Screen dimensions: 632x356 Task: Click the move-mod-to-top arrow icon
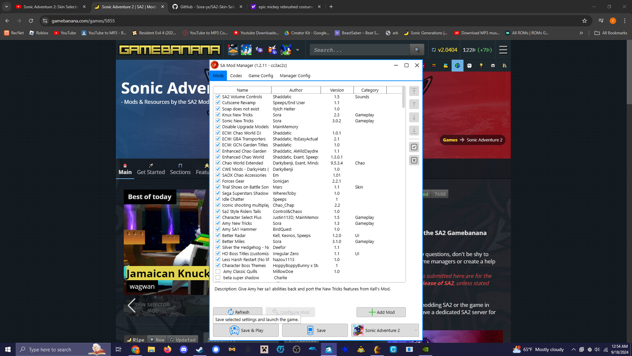pyautogui.click(x=414, y=91)
